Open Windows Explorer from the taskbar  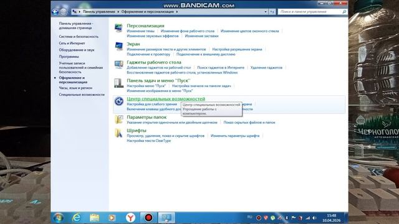tap(94, 218)
